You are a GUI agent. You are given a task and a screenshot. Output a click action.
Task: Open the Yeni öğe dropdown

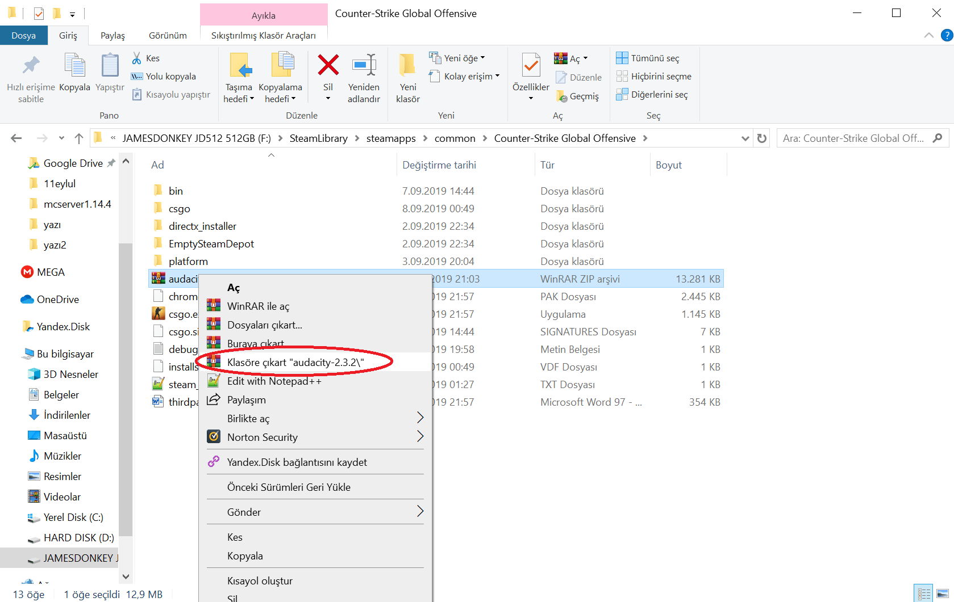pos(482,57)
